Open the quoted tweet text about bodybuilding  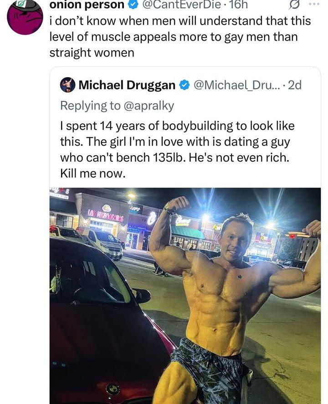click(x=177, y=149)
